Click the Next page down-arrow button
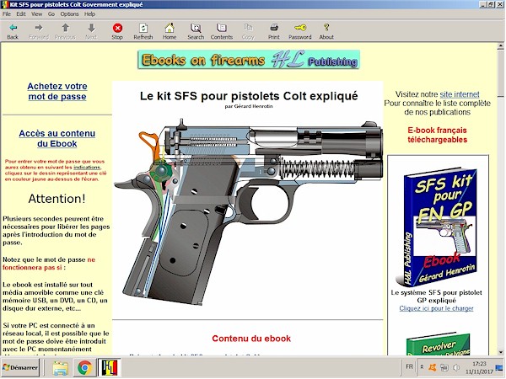This screenshot has height=379, width=506. tap(91, 31)
